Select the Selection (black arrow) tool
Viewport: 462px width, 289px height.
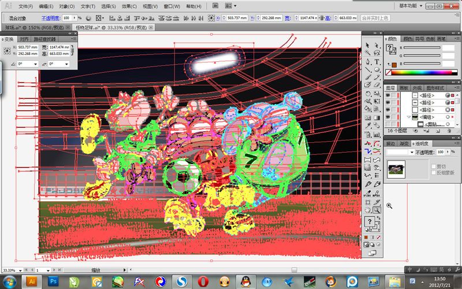pyautogui.click(x=367, y=45)
